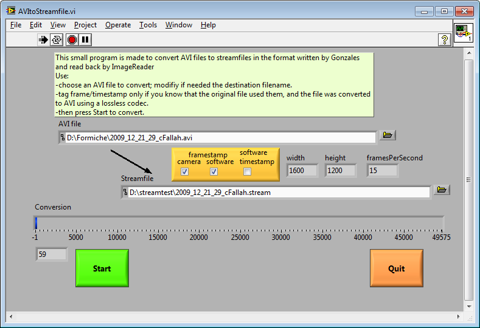Click the VI connector pane icon
Image resolution: width=480 pixels, height=328 pixels.
point(463,32)
